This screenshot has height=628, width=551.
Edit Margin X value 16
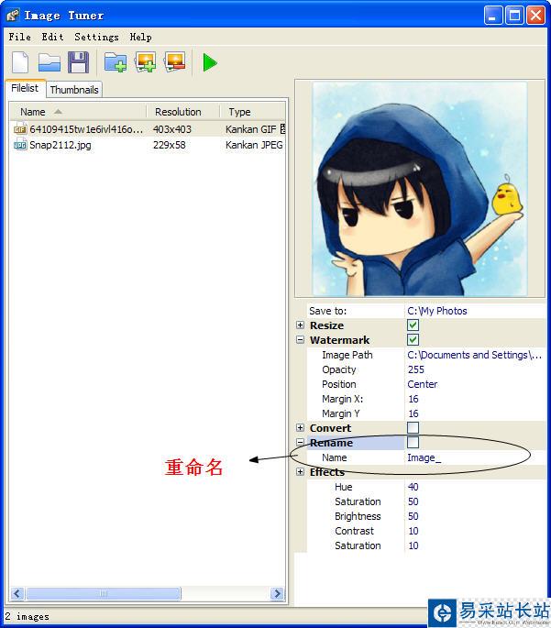pos(475,399)
